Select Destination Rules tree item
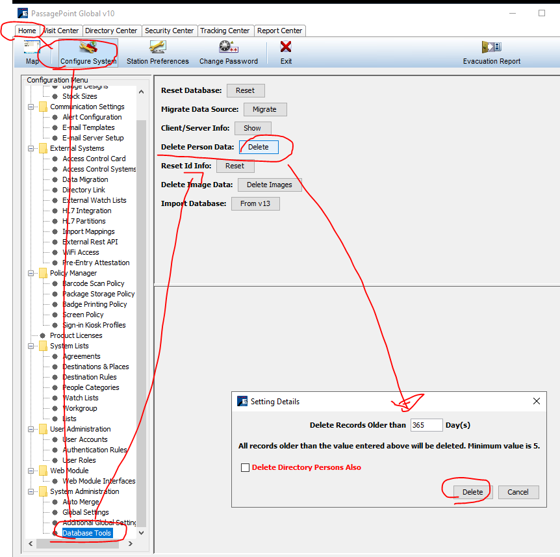Screen dimensions: 560x557 [x=90, y=377]
